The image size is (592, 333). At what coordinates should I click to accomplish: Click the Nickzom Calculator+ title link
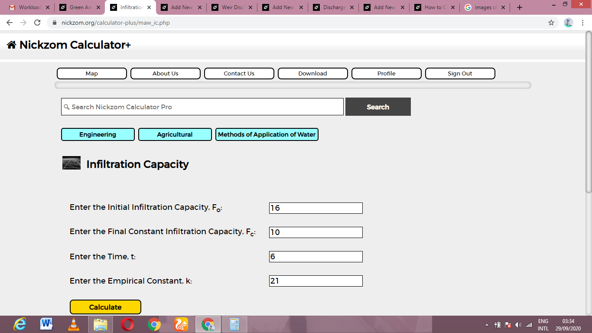point(75,45)
